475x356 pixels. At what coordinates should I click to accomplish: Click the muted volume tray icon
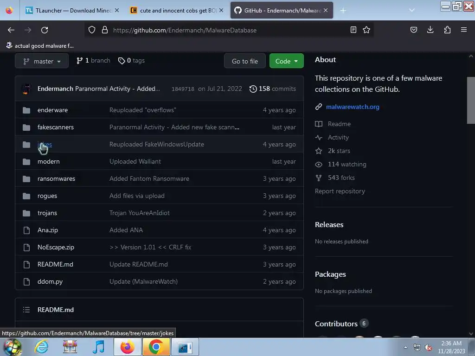428,348
